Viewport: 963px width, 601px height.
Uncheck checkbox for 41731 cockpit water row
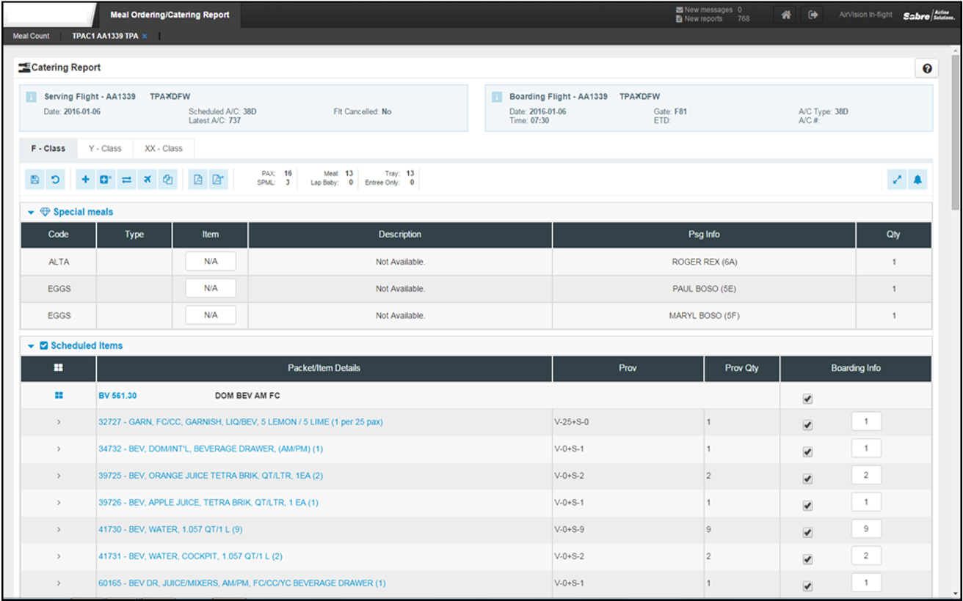pos(808,560)
